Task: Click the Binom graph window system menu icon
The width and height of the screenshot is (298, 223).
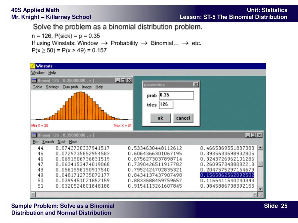Action: click(x=34, y=80)
